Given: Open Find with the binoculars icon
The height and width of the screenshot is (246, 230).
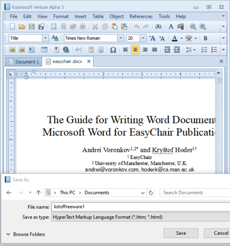Looking at the screenshot, I should [158, 27].
